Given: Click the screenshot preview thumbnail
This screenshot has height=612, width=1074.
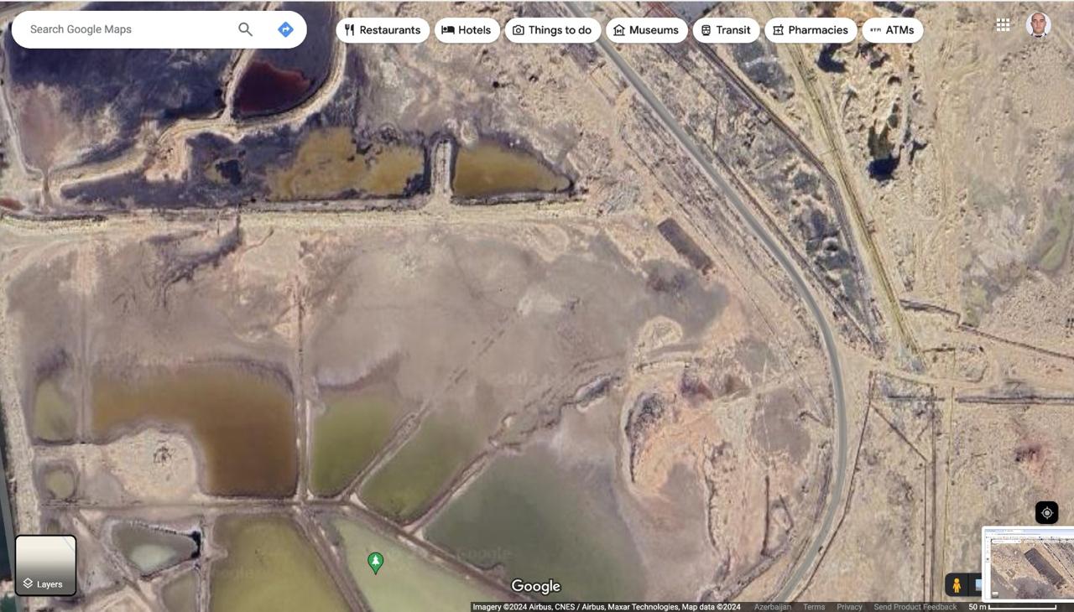Looking at the screenshot, I should (x=1028, y=562).
